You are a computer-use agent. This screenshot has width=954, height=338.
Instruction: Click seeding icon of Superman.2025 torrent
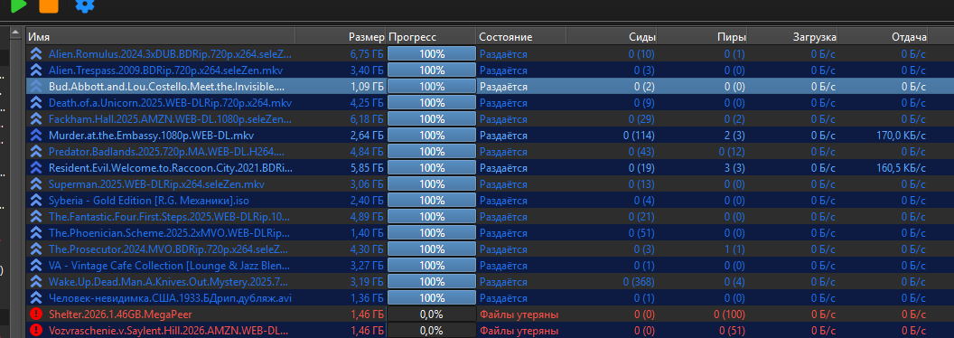pyautogui.click(x=36, y=184)
